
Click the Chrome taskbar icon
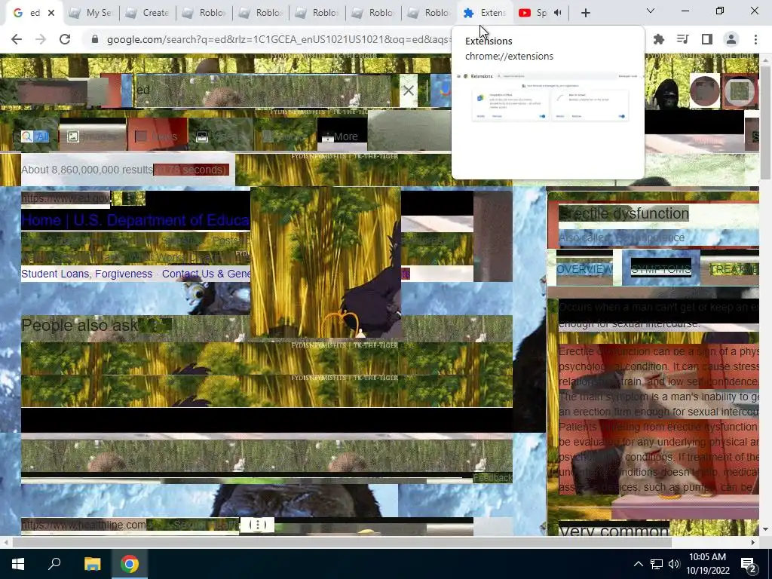pyautogui.click(x=130, y=564)
